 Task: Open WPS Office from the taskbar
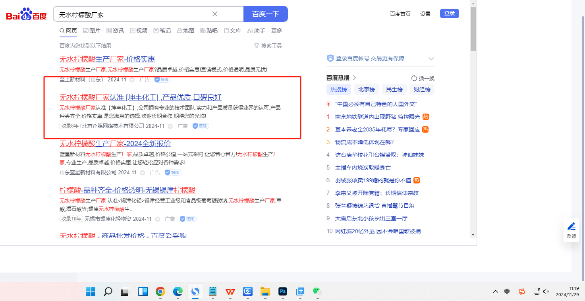(230, 292)
